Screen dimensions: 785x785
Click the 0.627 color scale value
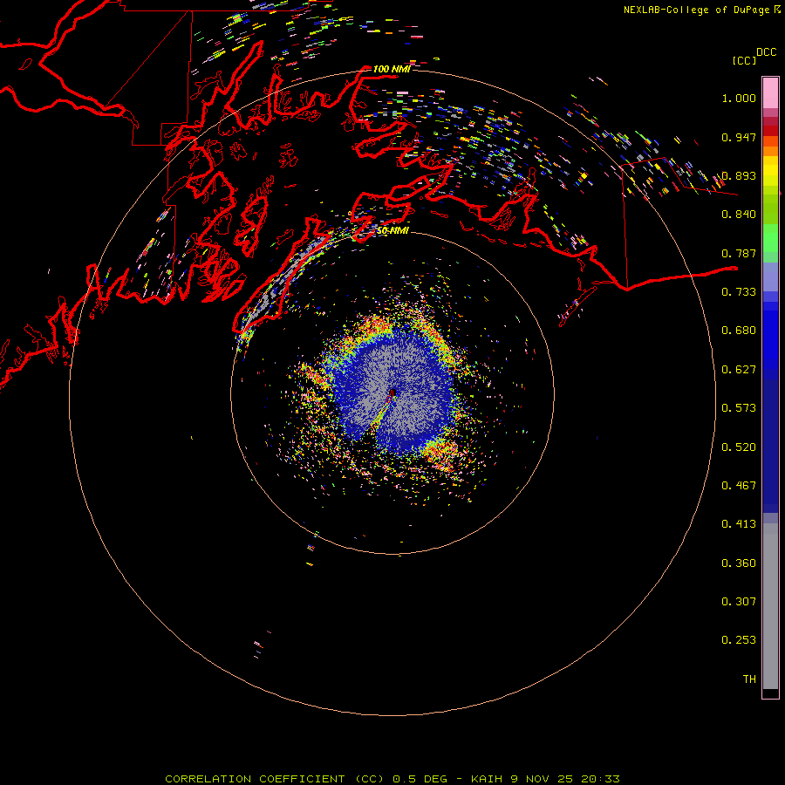[739, 370]
